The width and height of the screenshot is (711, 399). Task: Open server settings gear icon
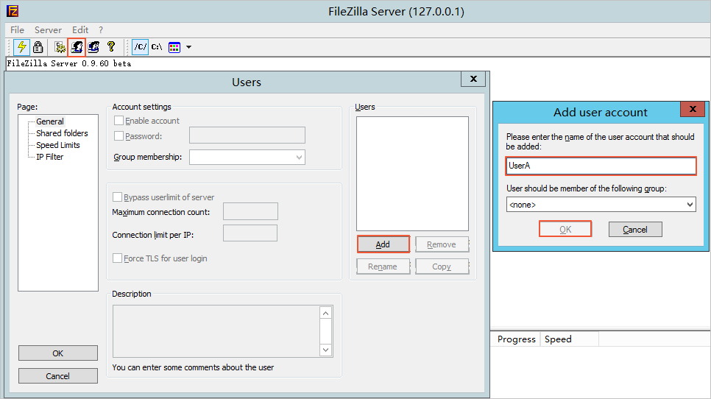click(x=60, y=46)
